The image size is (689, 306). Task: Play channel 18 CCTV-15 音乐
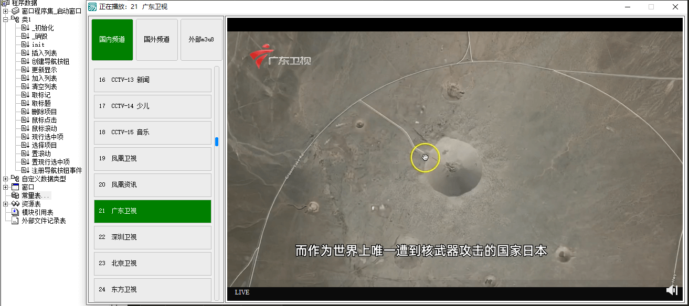click(x=153, y=133)
